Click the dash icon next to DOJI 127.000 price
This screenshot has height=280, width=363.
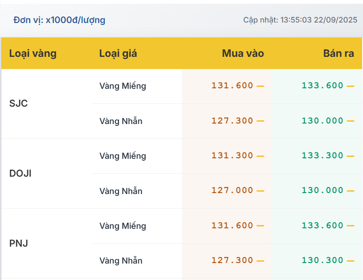[x=260, y=191]
